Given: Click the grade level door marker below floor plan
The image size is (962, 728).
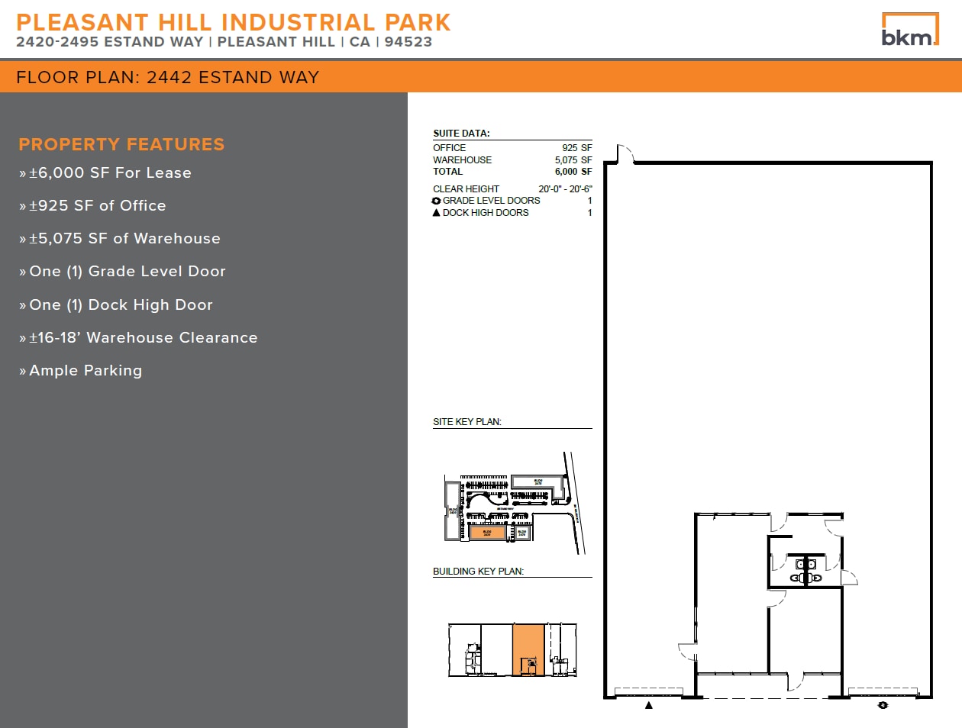Looking at the screenshot, I should [883, 706].
